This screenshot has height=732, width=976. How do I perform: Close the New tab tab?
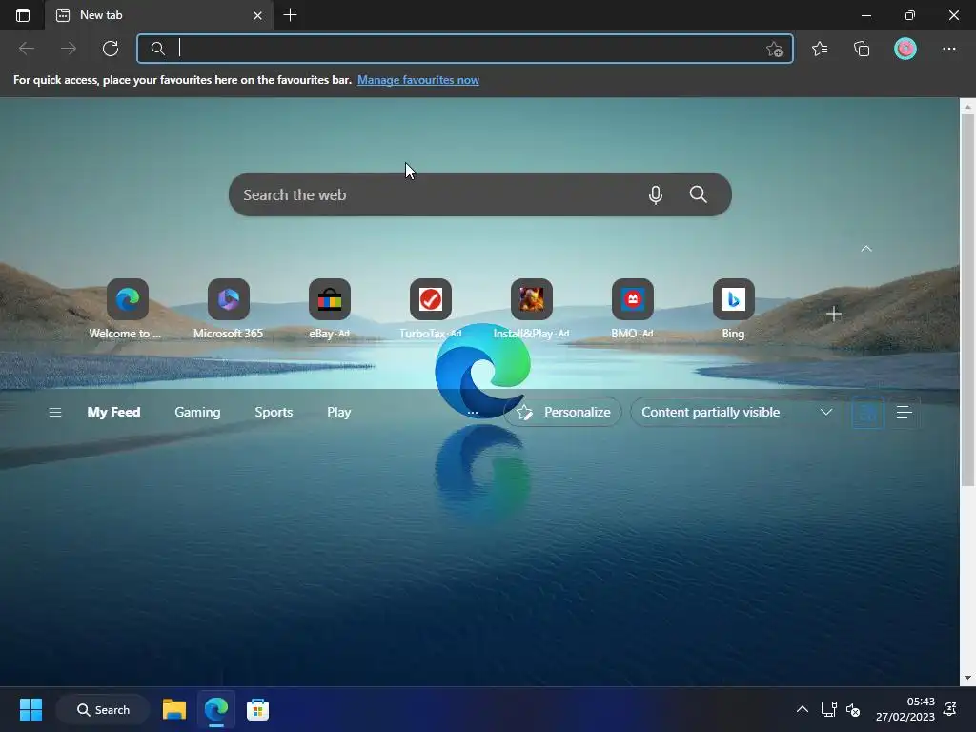[x=257, y=15]
